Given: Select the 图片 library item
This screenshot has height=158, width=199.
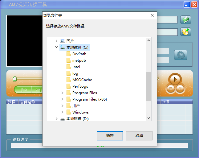Looking at the screenshot, I should [67, 41].
